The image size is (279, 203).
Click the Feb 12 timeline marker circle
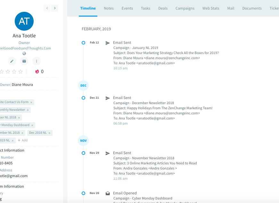(x=83, y=43)
